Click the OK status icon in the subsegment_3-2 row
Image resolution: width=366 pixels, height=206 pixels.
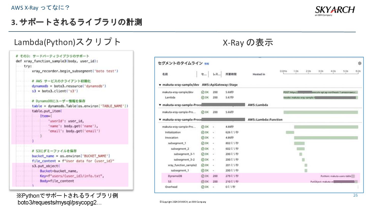(203, 159)
